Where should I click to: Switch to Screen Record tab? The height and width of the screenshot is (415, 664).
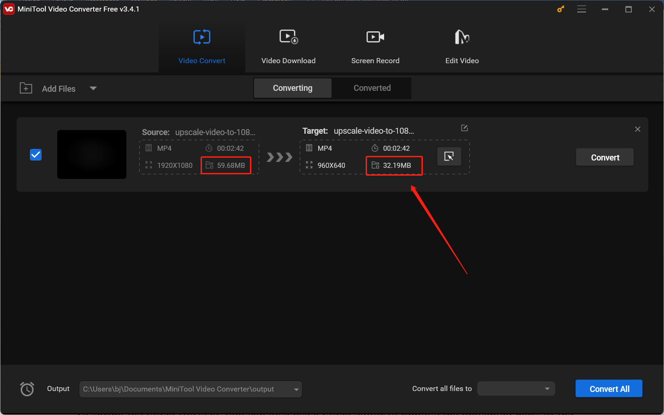point(375,47)
